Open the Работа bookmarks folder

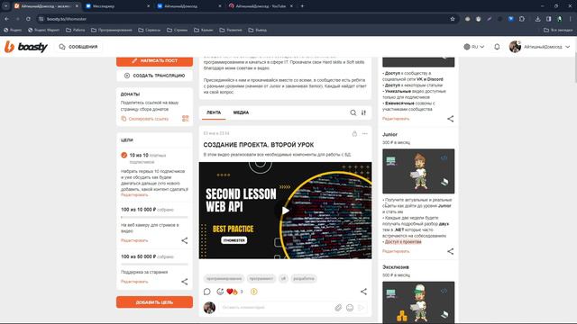point(76,30)
